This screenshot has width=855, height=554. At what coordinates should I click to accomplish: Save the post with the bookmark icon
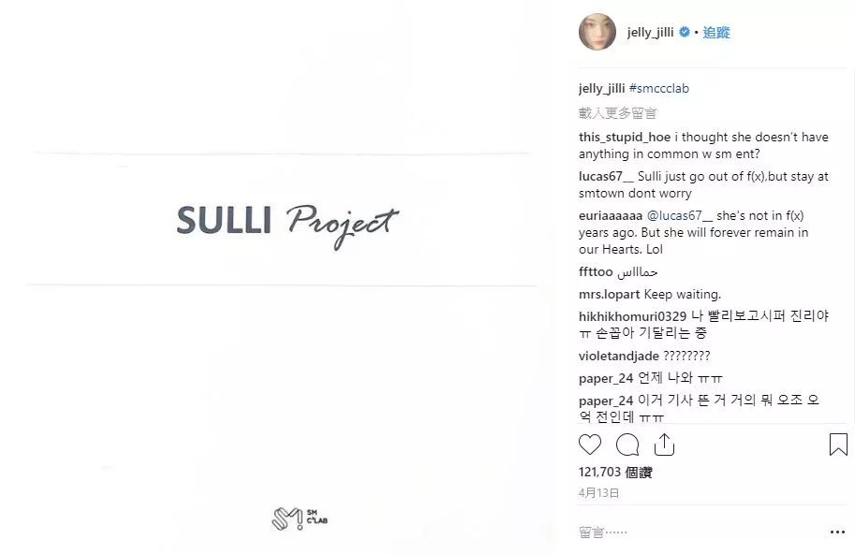[x=838, y=445]
